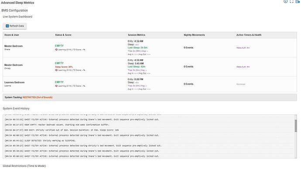The height and width of the screenshot is (169, 301).
Task: Click the brain Learning icon in Leanne's row
Action: (x=56, y=86)
